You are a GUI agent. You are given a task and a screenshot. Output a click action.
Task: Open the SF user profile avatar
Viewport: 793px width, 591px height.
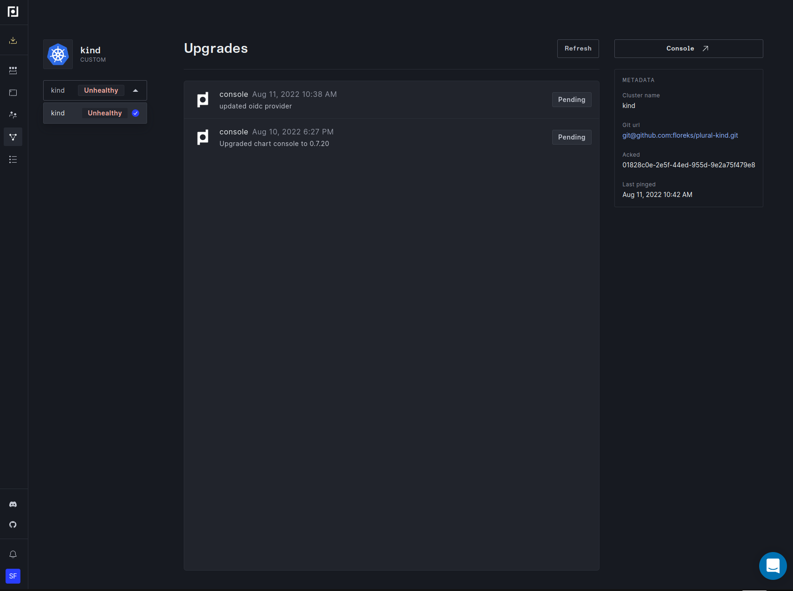13,576
